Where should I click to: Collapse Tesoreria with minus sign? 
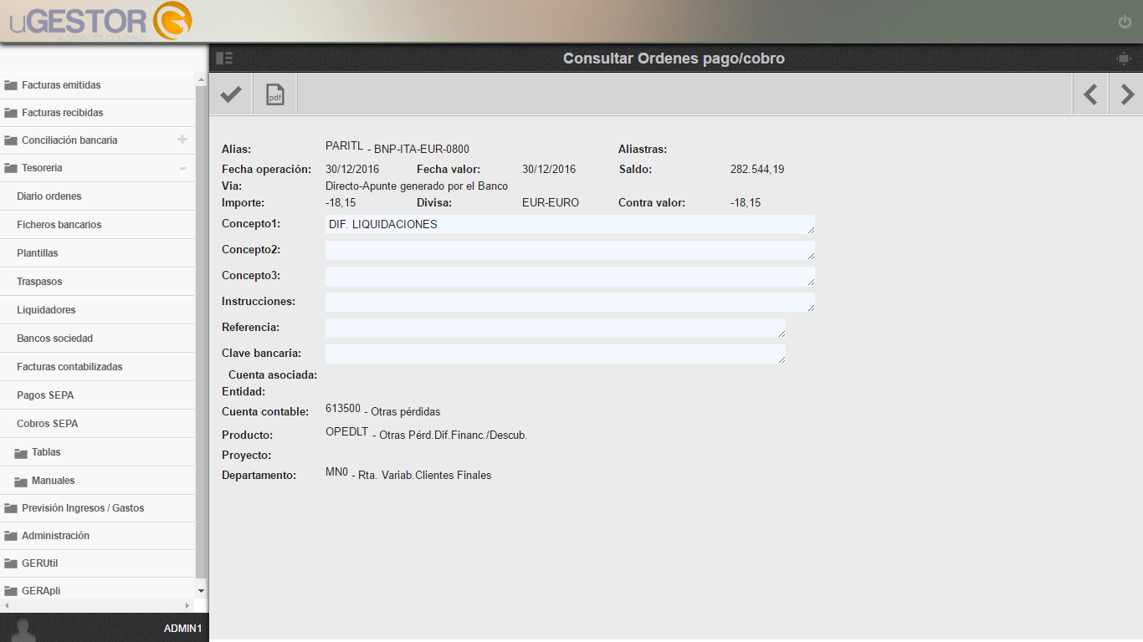pos(182,168)
